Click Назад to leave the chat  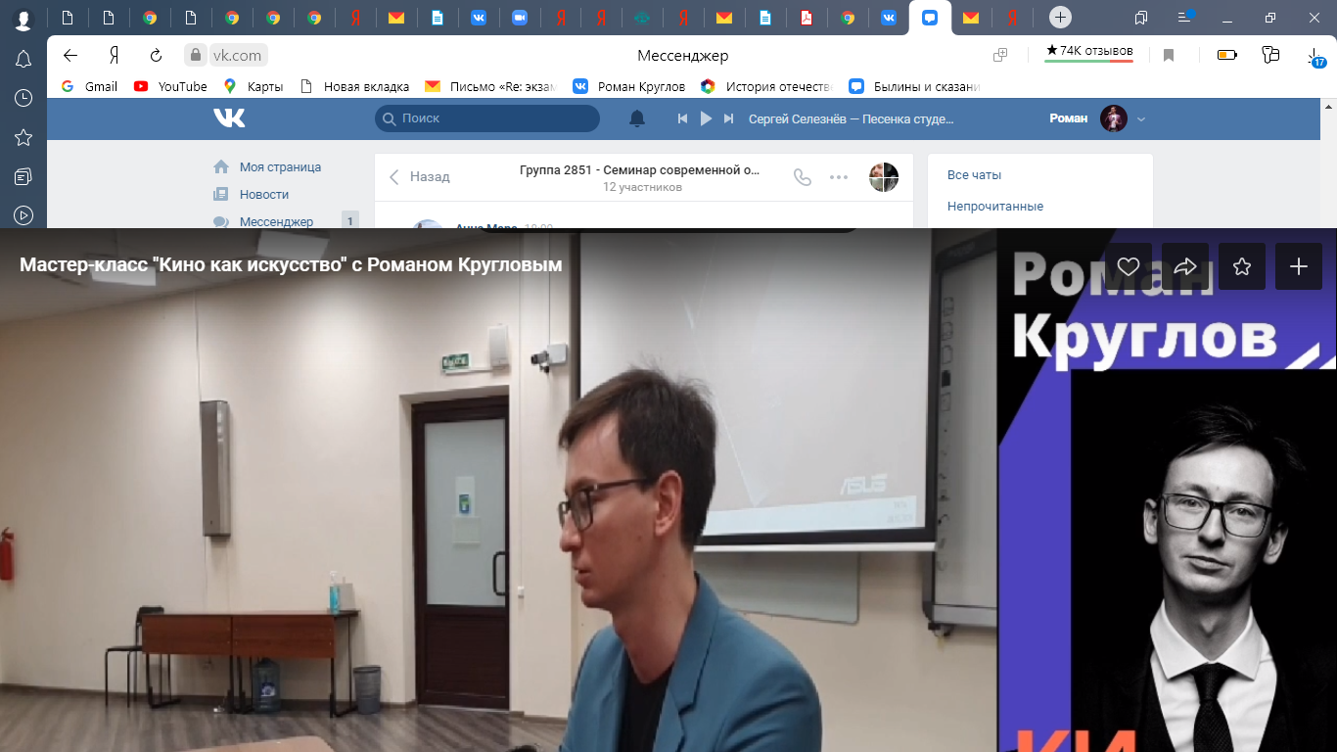[420, 177]
